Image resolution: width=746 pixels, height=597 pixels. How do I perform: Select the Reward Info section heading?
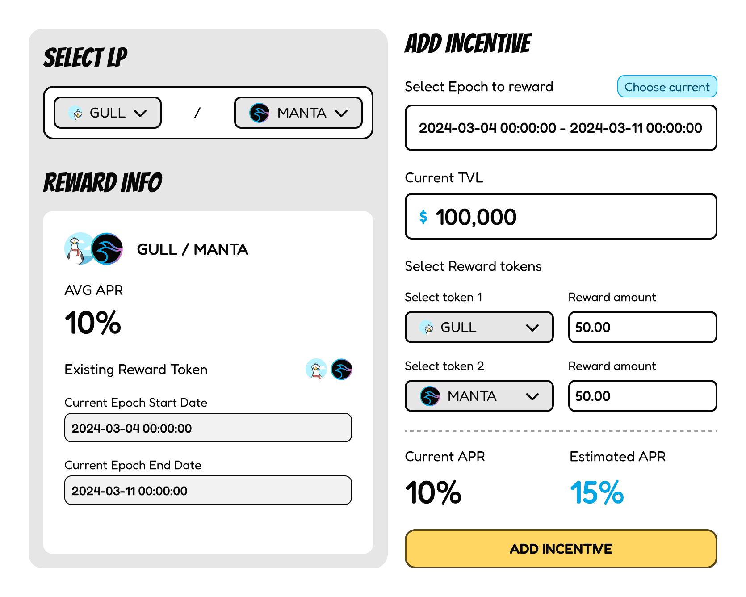coord(102,182)
